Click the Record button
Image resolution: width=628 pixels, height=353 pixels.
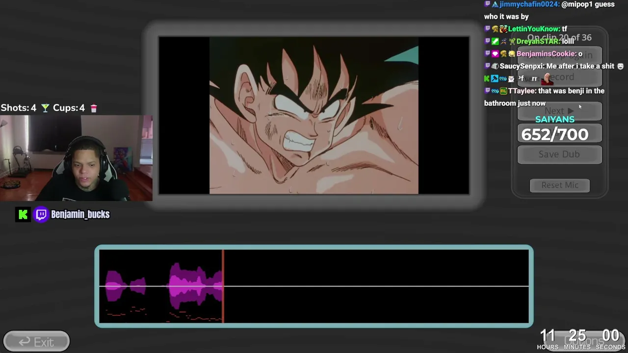tap(559, 77)
